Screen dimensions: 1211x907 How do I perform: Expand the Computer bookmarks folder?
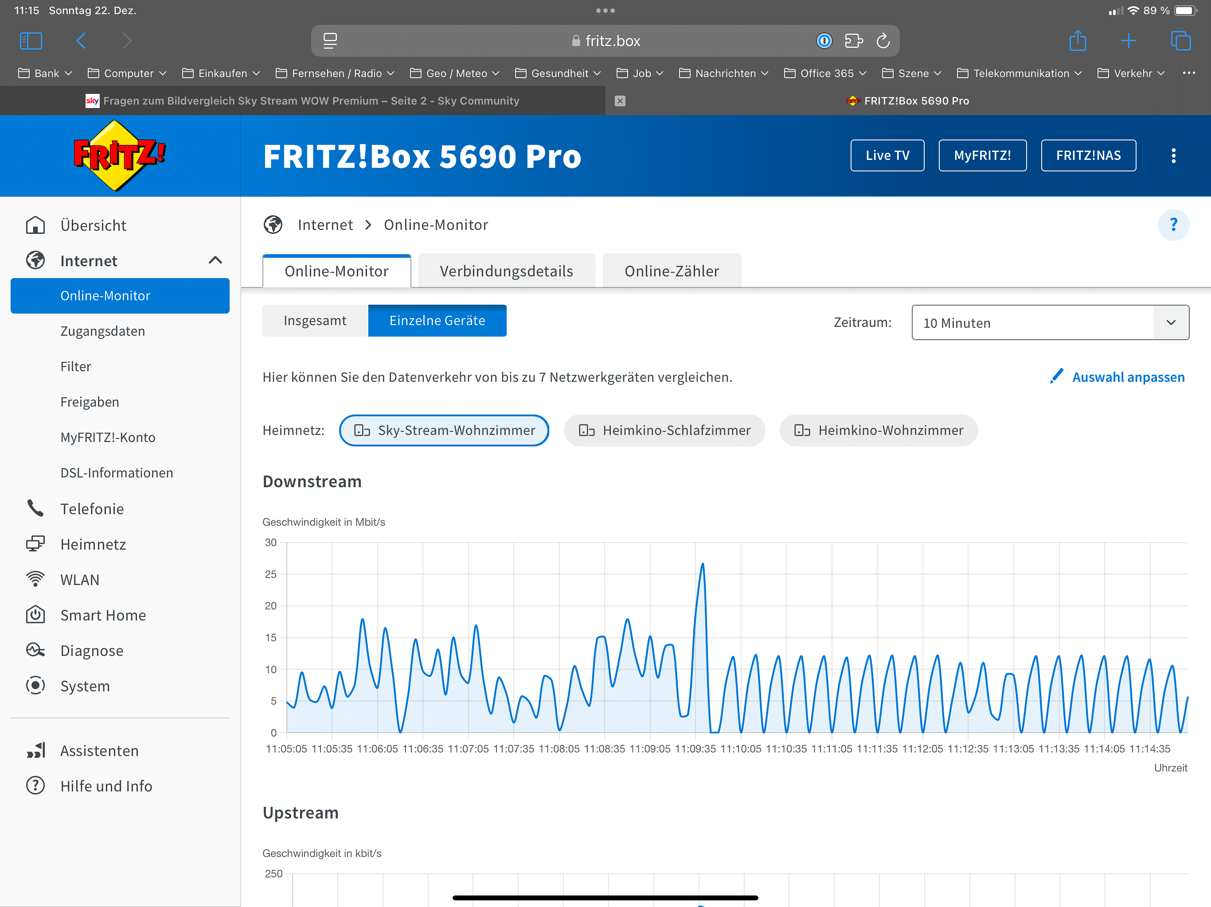[x=127, y=74]
